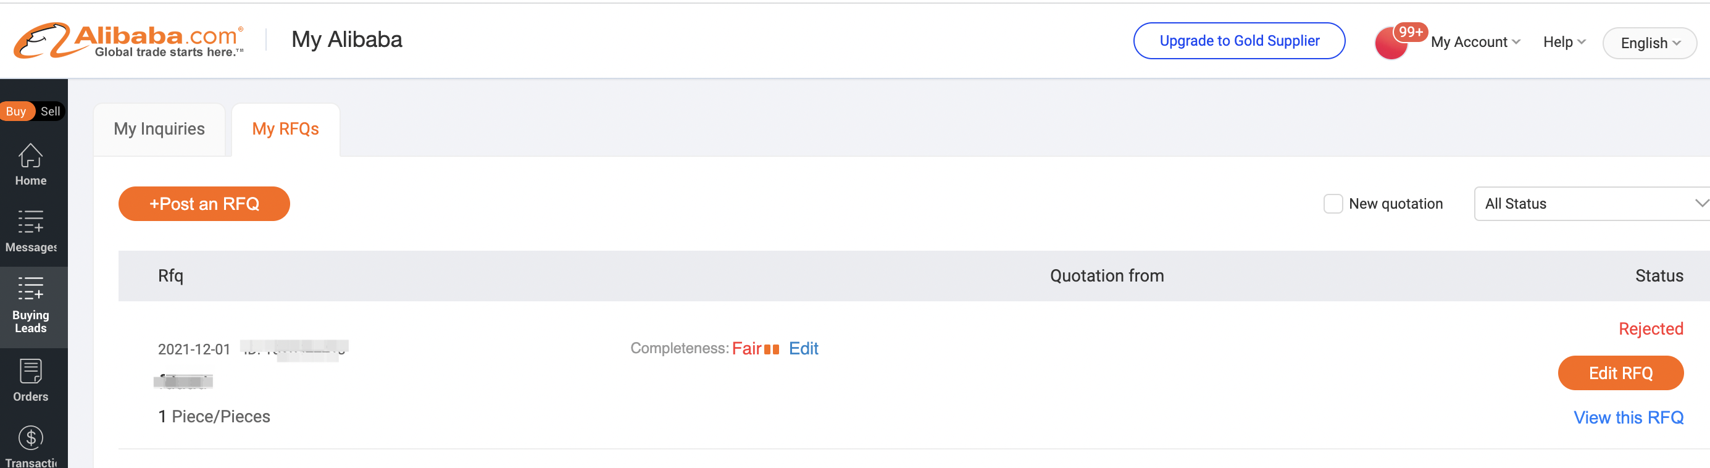Check the New quotation checkbox
Screen dimensions: 1710x468
coord(1332,204)
